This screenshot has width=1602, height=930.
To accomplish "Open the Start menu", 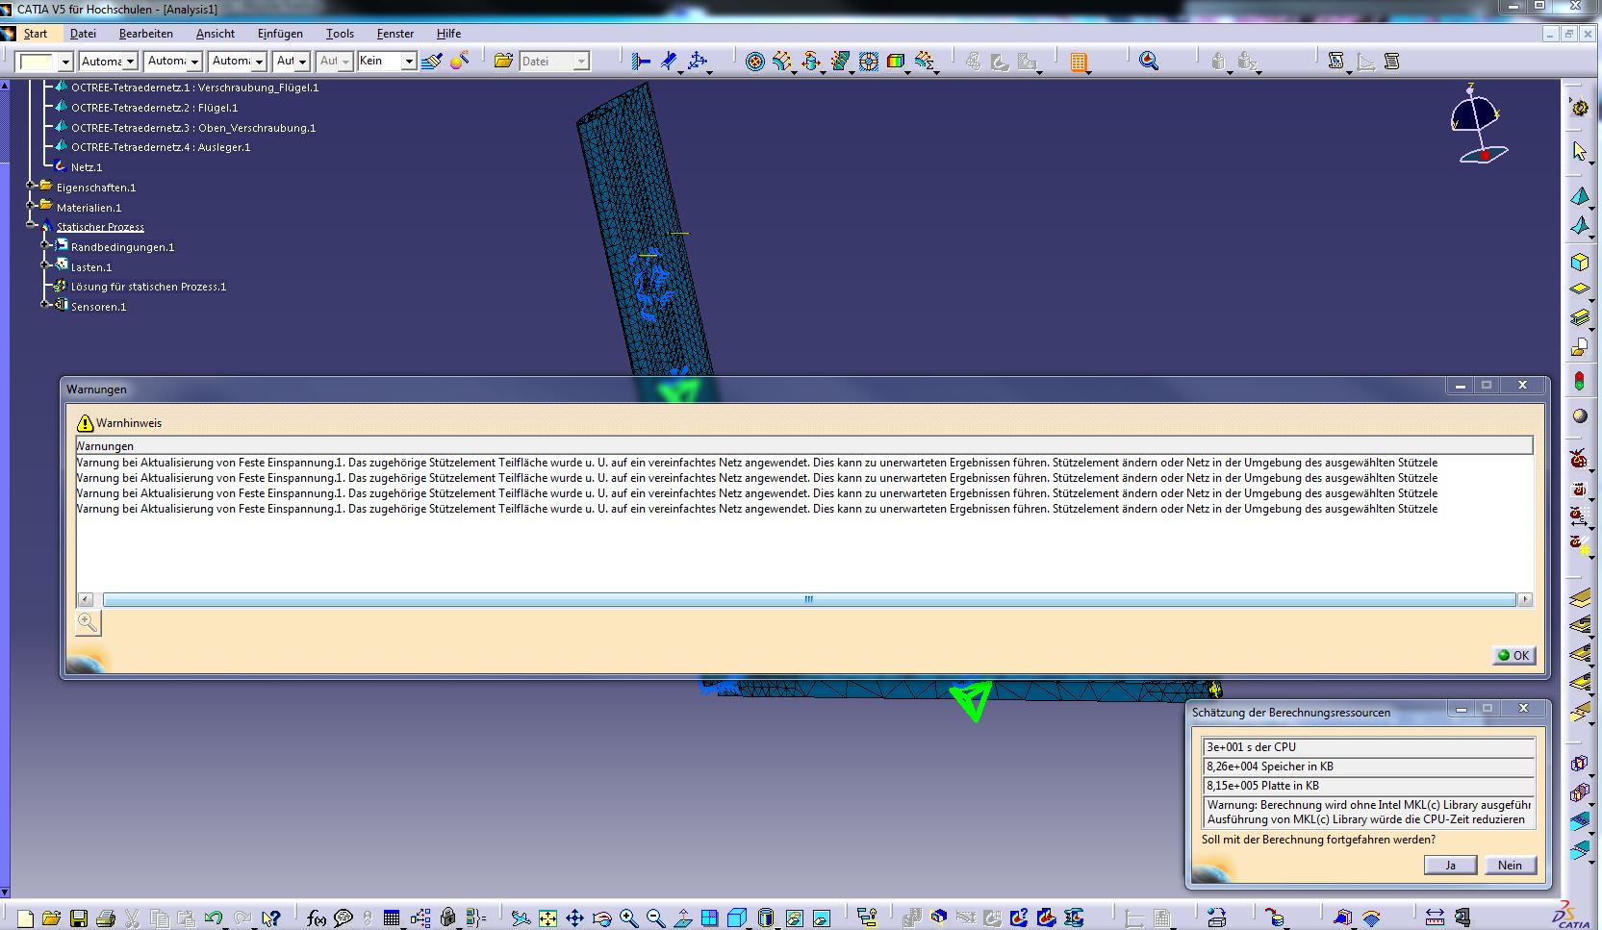I will click(x=36, y=34).
